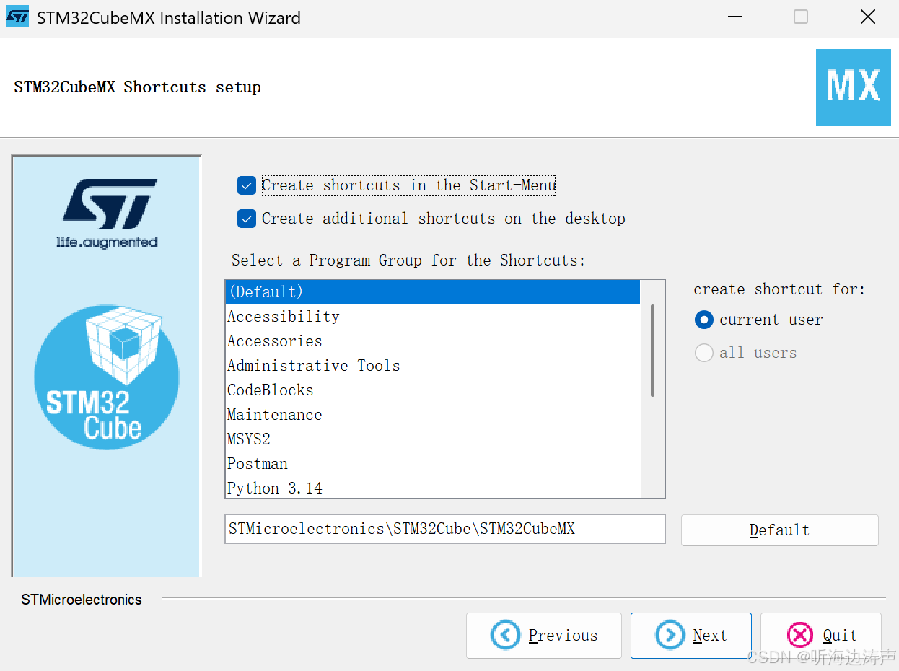Screen dimensions: 899x671
Task: Click the ST life.augmented logo
Action: (x=107, y=214)
